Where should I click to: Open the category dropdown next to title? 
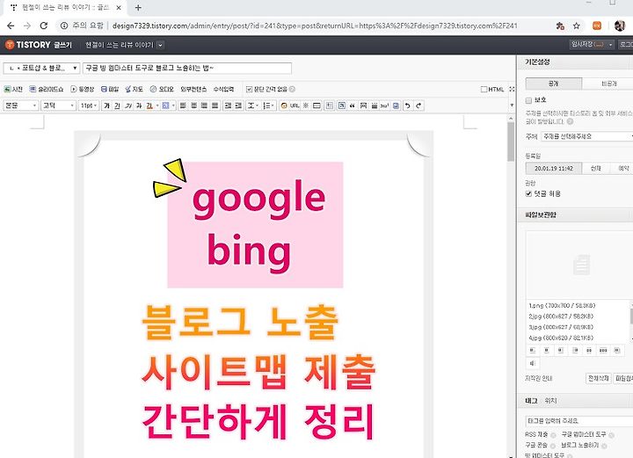[41, 69]
